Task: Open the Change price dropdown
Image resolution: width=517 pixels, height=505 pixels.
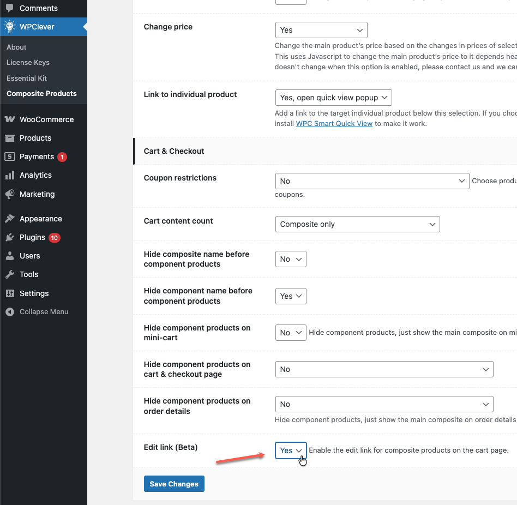Action: click(321, 30)
